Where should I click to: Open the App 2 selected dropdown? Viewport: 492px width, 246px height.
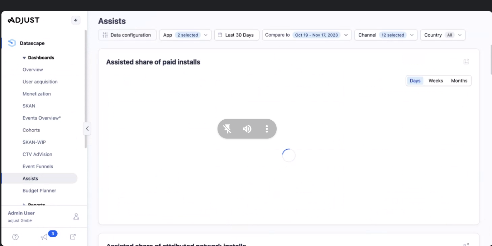[185, 35]
